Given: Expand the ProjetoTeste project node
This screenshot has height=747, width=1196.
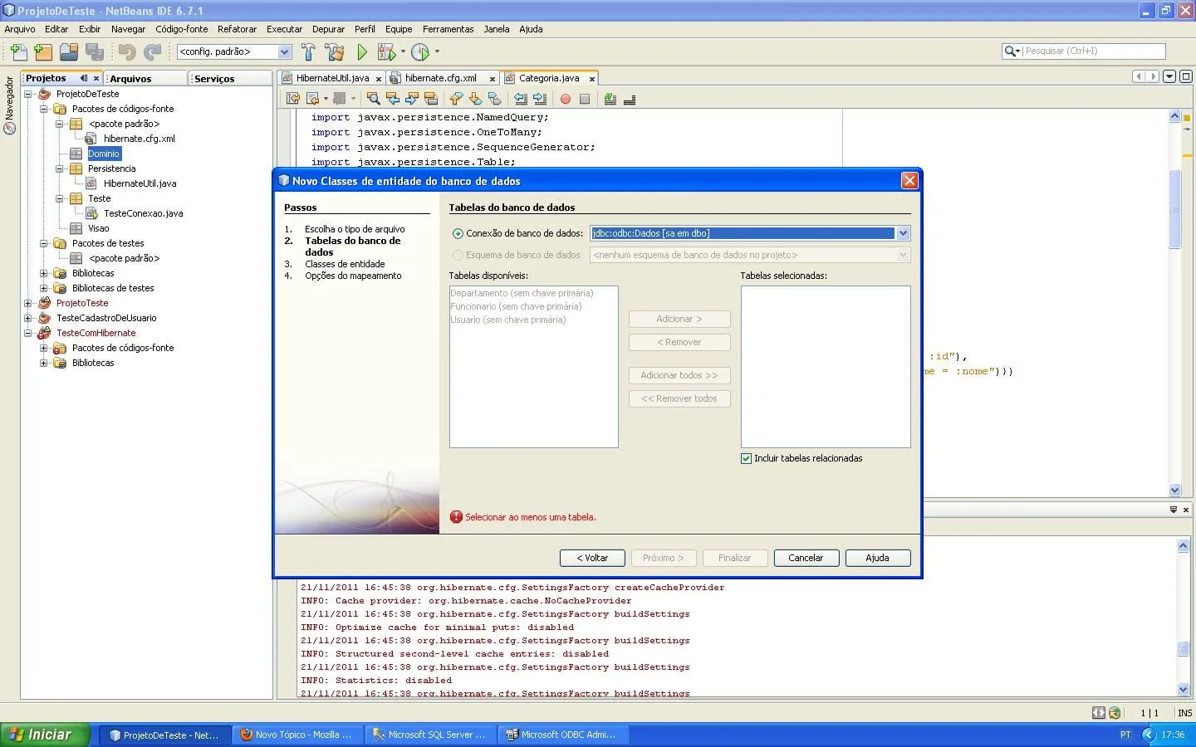Looking at the screenshot, I should coord(27,303).
